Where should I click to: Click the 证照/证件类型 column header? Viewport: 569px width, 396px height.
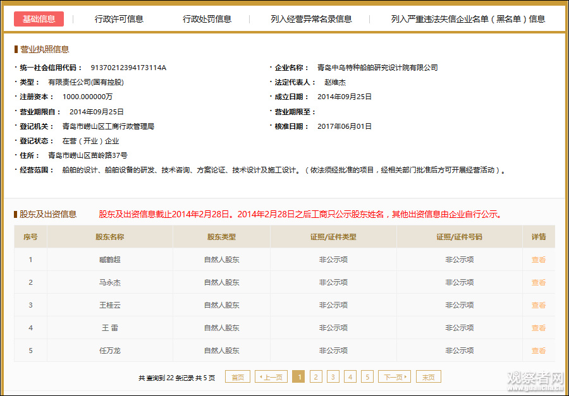coord(333,237)
